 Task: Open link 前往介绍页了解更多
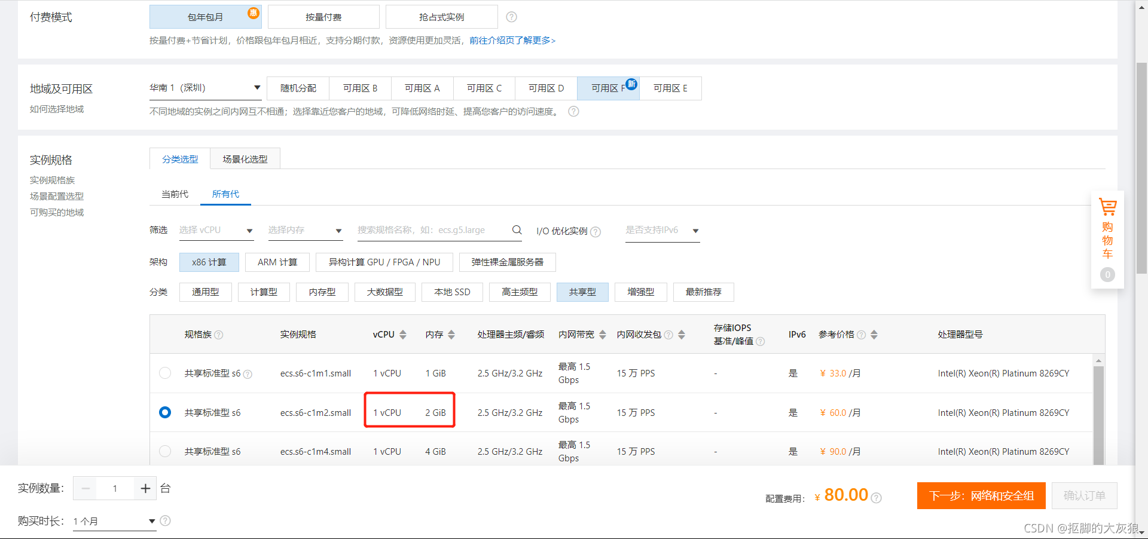[512, 41]
